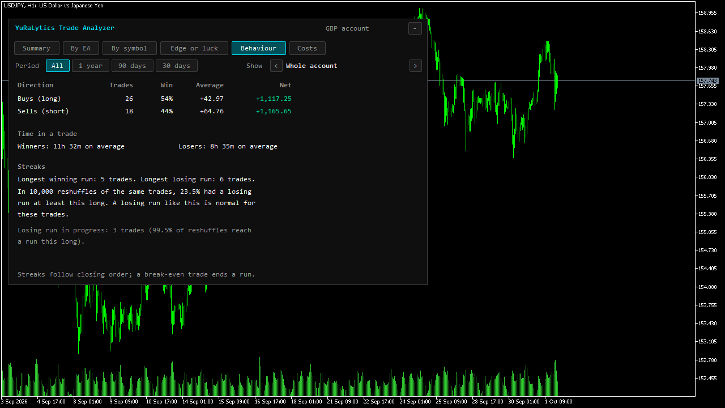Click the Losers average time text
Screen dimensions: 725x408
click(x=228, y=146)
